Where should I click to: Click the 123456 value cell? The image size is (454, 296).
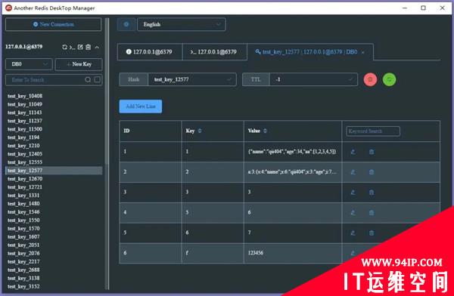click(293, 253)
